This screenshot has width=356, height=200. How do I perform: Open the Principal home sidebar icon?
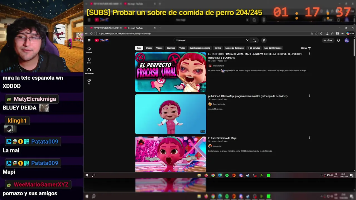click(x=89, y=50)
